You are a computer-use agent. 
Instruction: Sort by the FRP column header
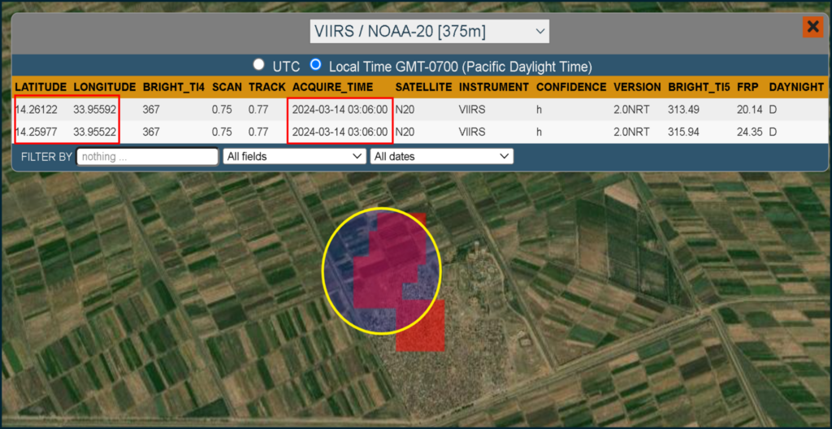(747, 87)
